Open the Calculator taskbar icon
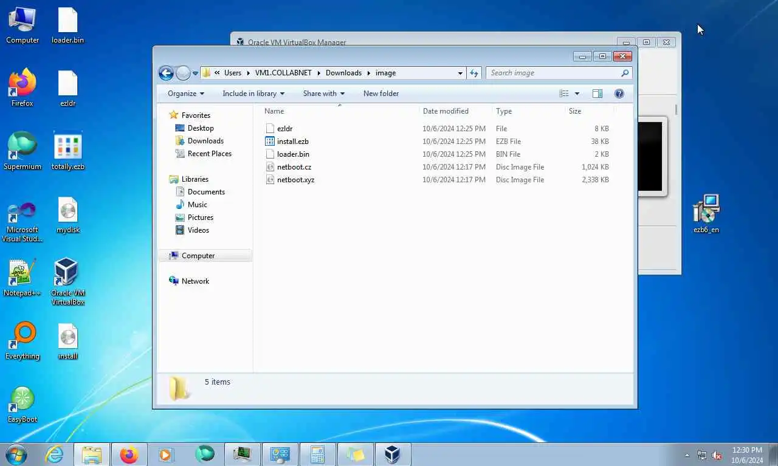This screenshot has height=466, width=778. (317, 454)
